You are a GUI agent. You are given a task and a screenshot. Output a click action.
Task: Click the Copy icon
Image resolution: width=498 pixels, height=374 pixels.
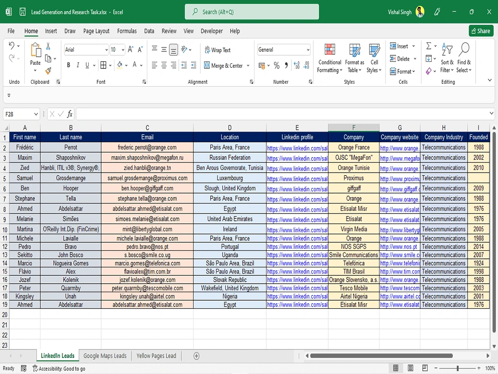click(x=48, y=58)
